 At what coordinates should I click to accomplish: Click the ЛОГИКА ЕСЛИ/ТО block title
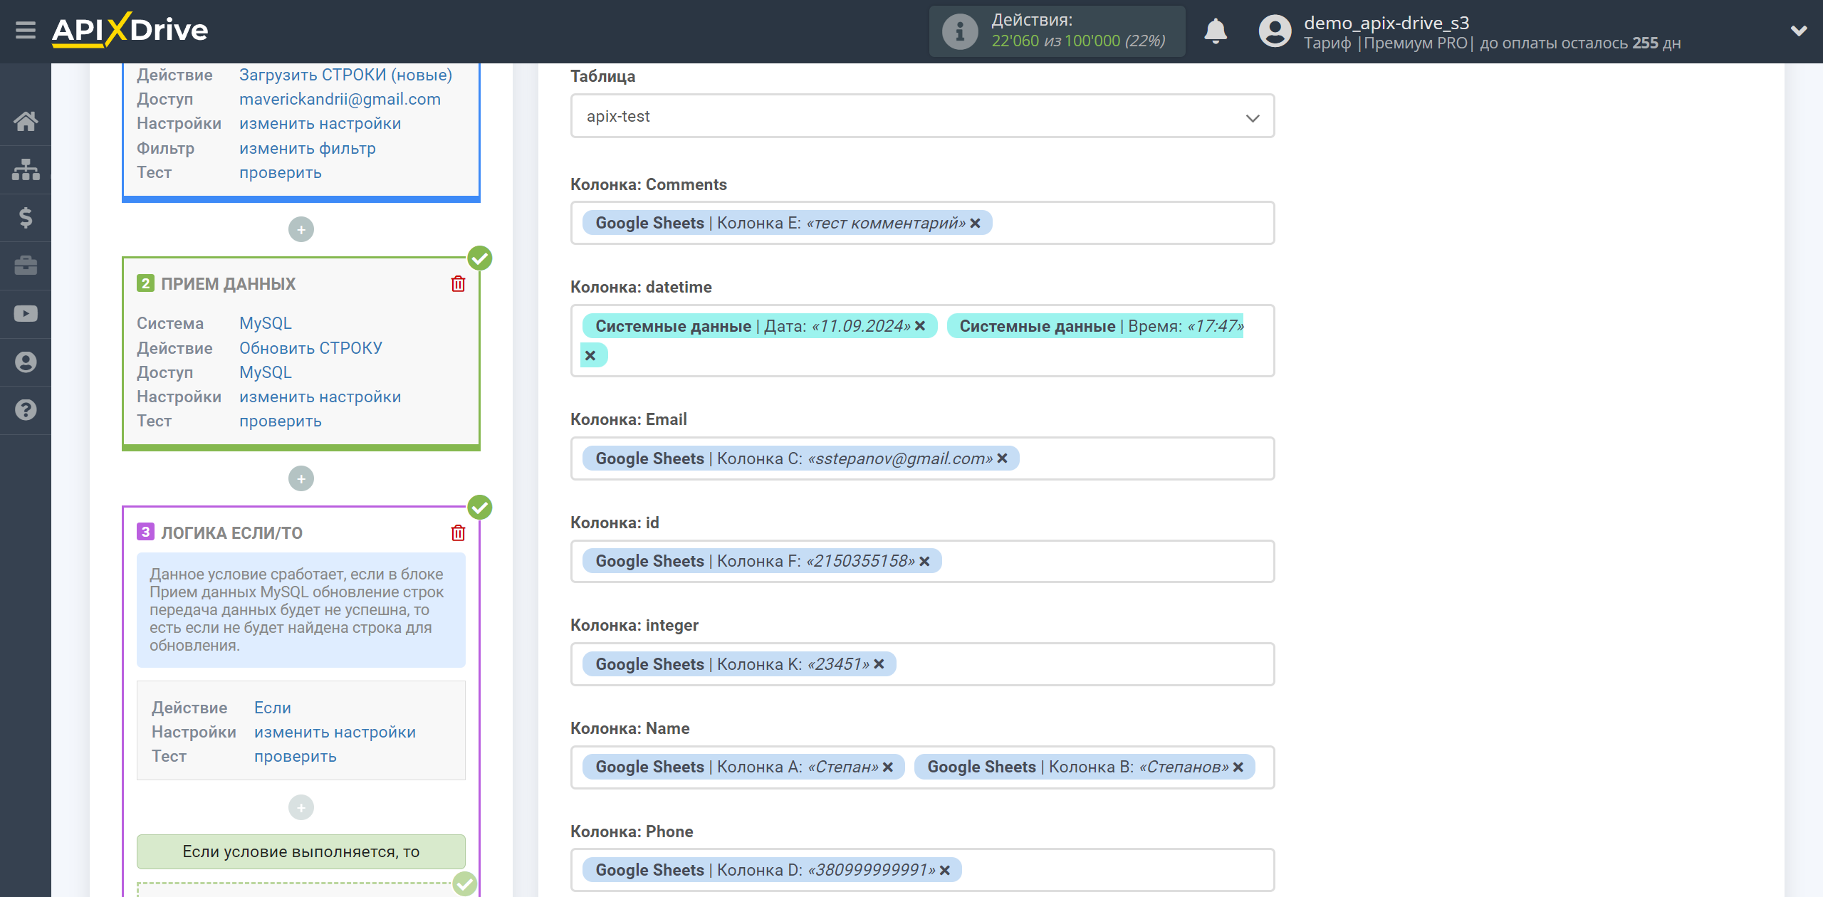click(231, 533)
